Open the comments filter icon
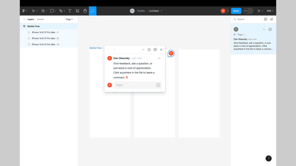296x166 pixels. (x=266, y=19)
